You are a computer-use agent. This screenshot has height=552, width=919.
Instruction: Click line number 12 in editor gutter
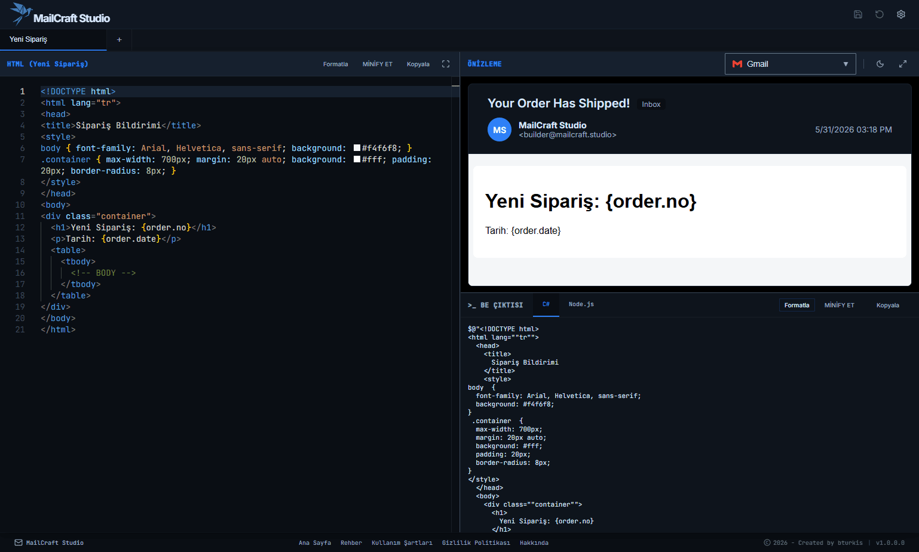tap(20, 227)
